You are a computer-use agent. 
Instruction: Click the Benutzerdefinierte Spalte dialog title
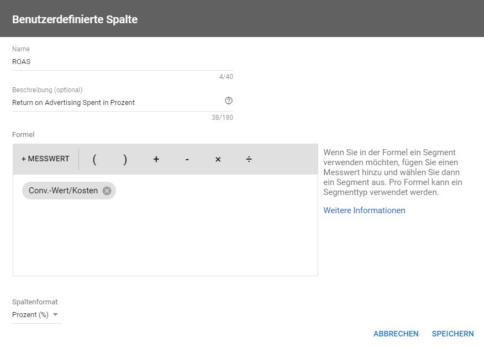coord(75,19)
